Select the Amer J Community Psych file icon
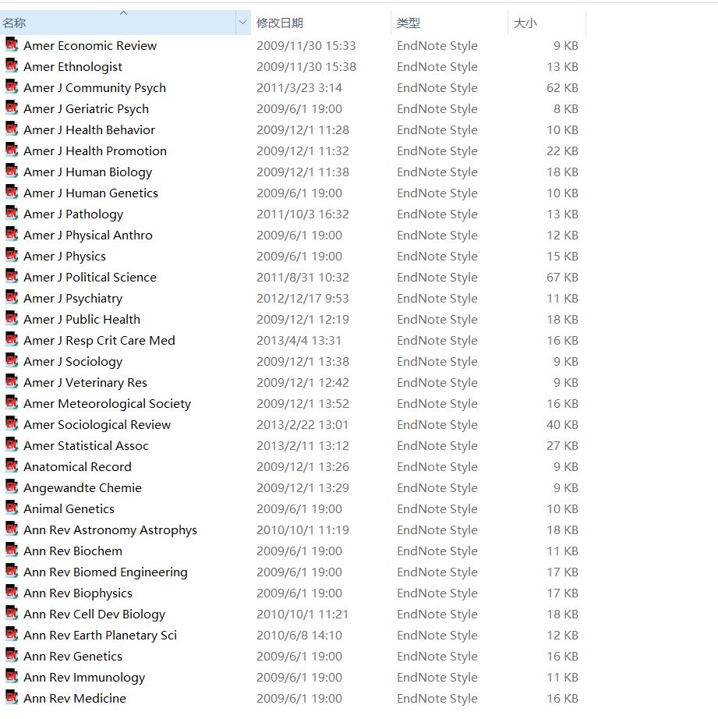The width and height of the screenshot is (718, 719). tap(12, 87)
